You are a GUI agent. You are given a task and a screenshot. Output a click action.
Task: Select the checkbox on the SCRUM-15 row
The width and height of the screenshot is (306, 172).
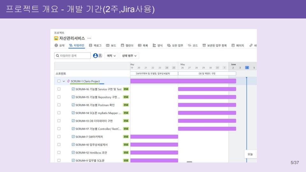click(59, 97)
